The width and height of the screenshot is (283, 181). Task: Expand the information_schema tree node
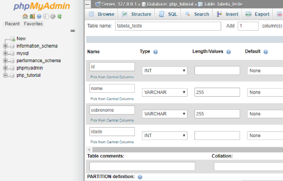pyautogui.click(x=5, y=46)
